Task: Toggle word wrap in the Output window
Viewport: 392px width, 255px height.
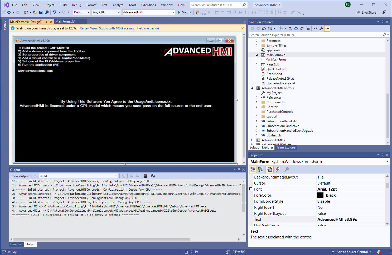Action: [153, 176]
